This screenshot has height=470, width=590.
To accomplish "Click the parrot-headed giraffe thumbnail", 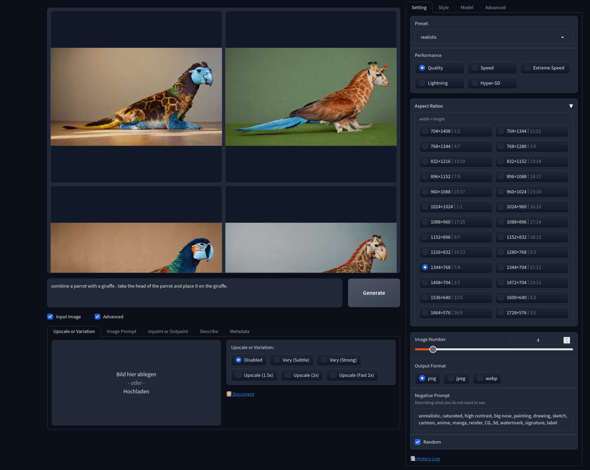I will (136, 97).
